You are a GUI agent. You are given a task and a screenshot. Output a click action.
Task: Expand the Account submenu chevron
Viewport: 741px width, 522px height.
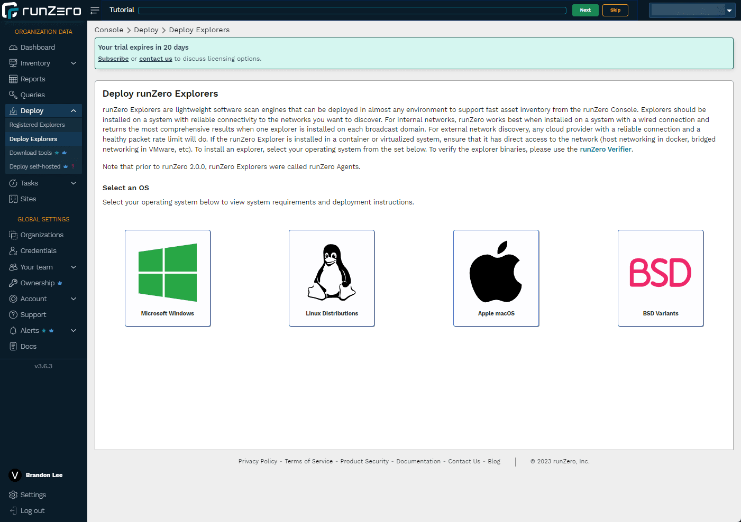74,299
